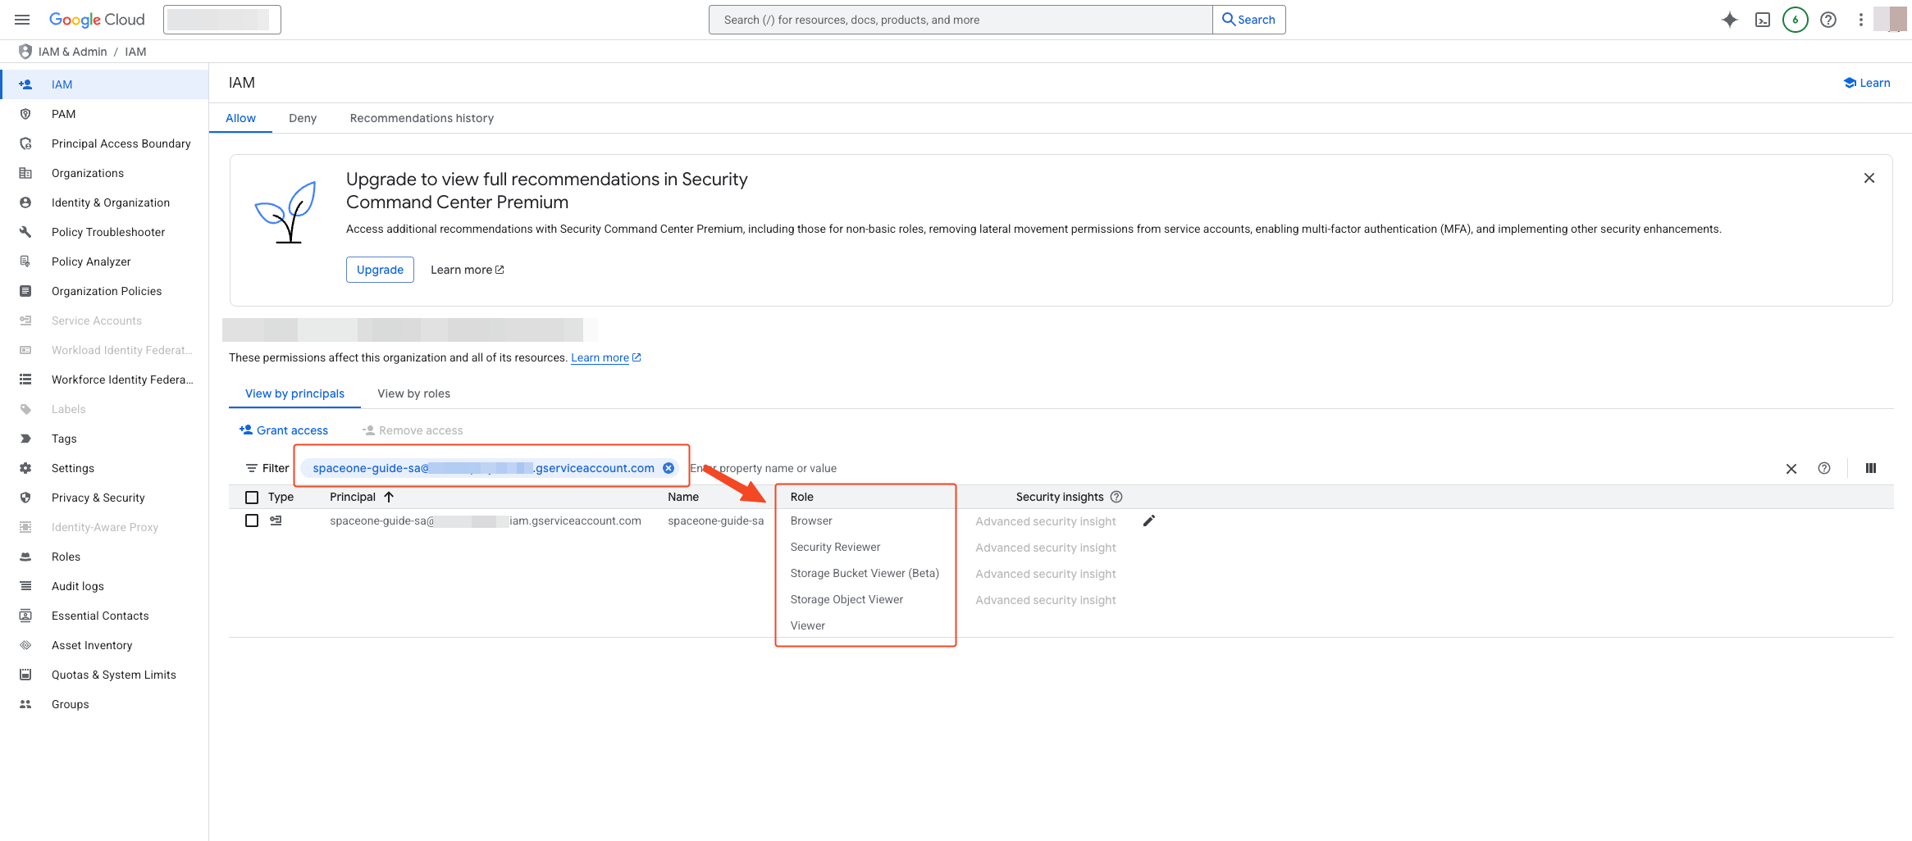Open Workforce Identity Federation
This screenshot has width=1912, height=841.
point(104,380)
